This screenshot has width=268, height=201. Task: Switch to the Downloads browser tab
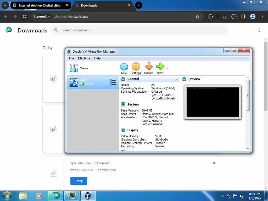[103, 5]
